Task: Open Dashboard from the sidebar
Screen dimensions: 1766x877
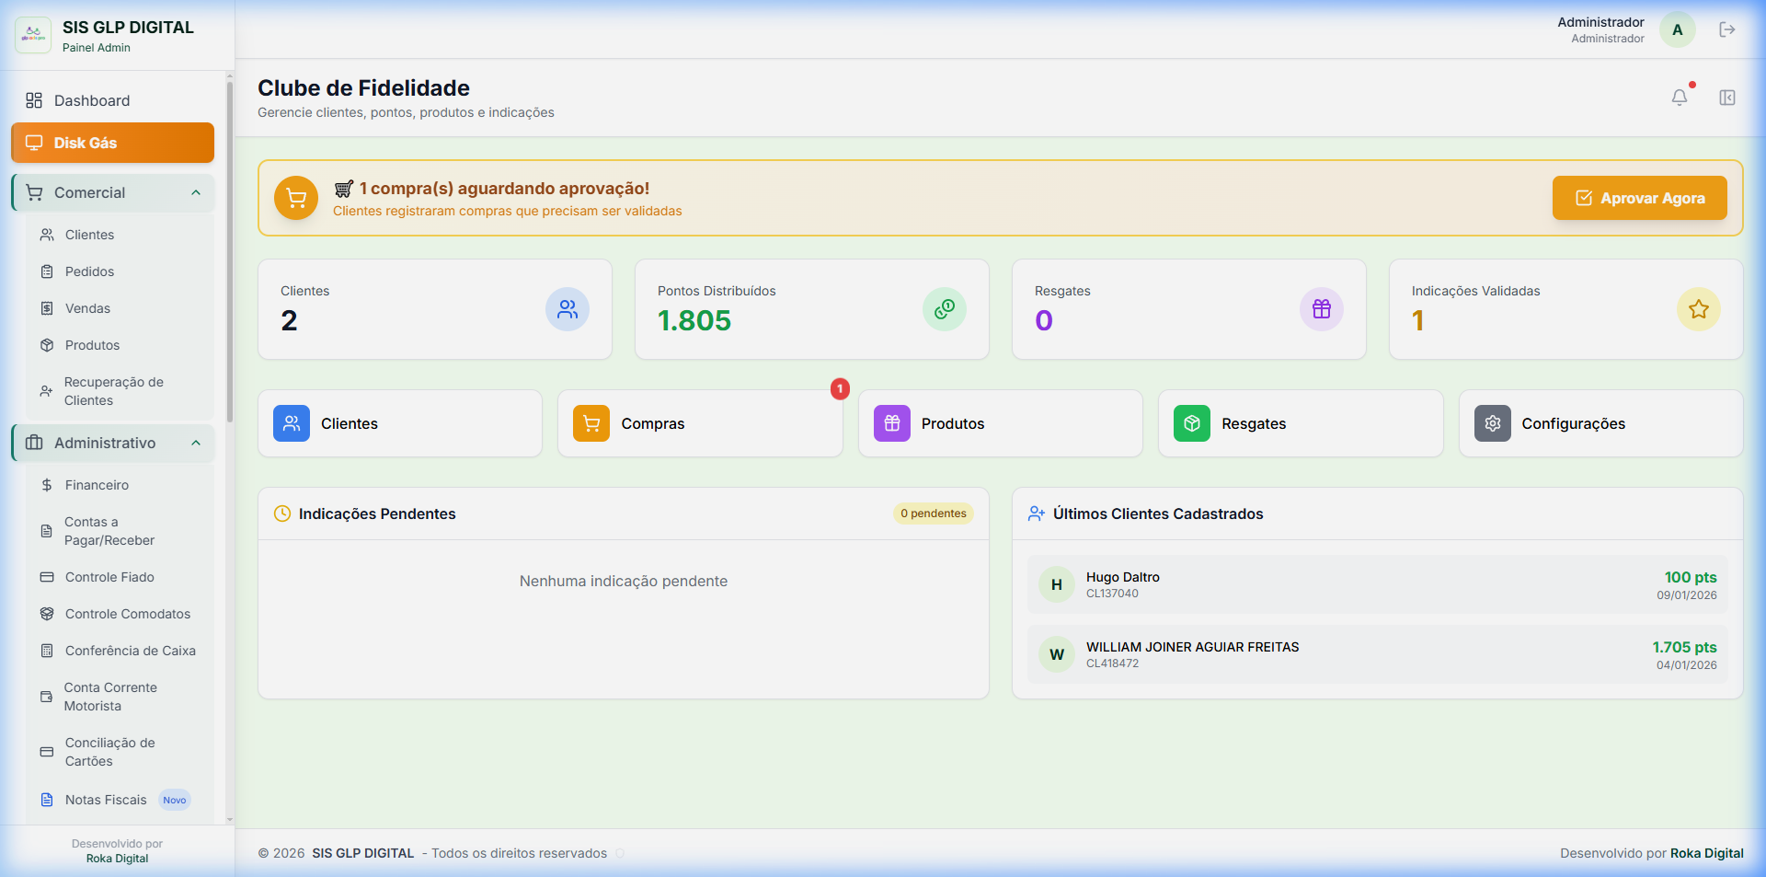Action: click(x=91, y=100)
